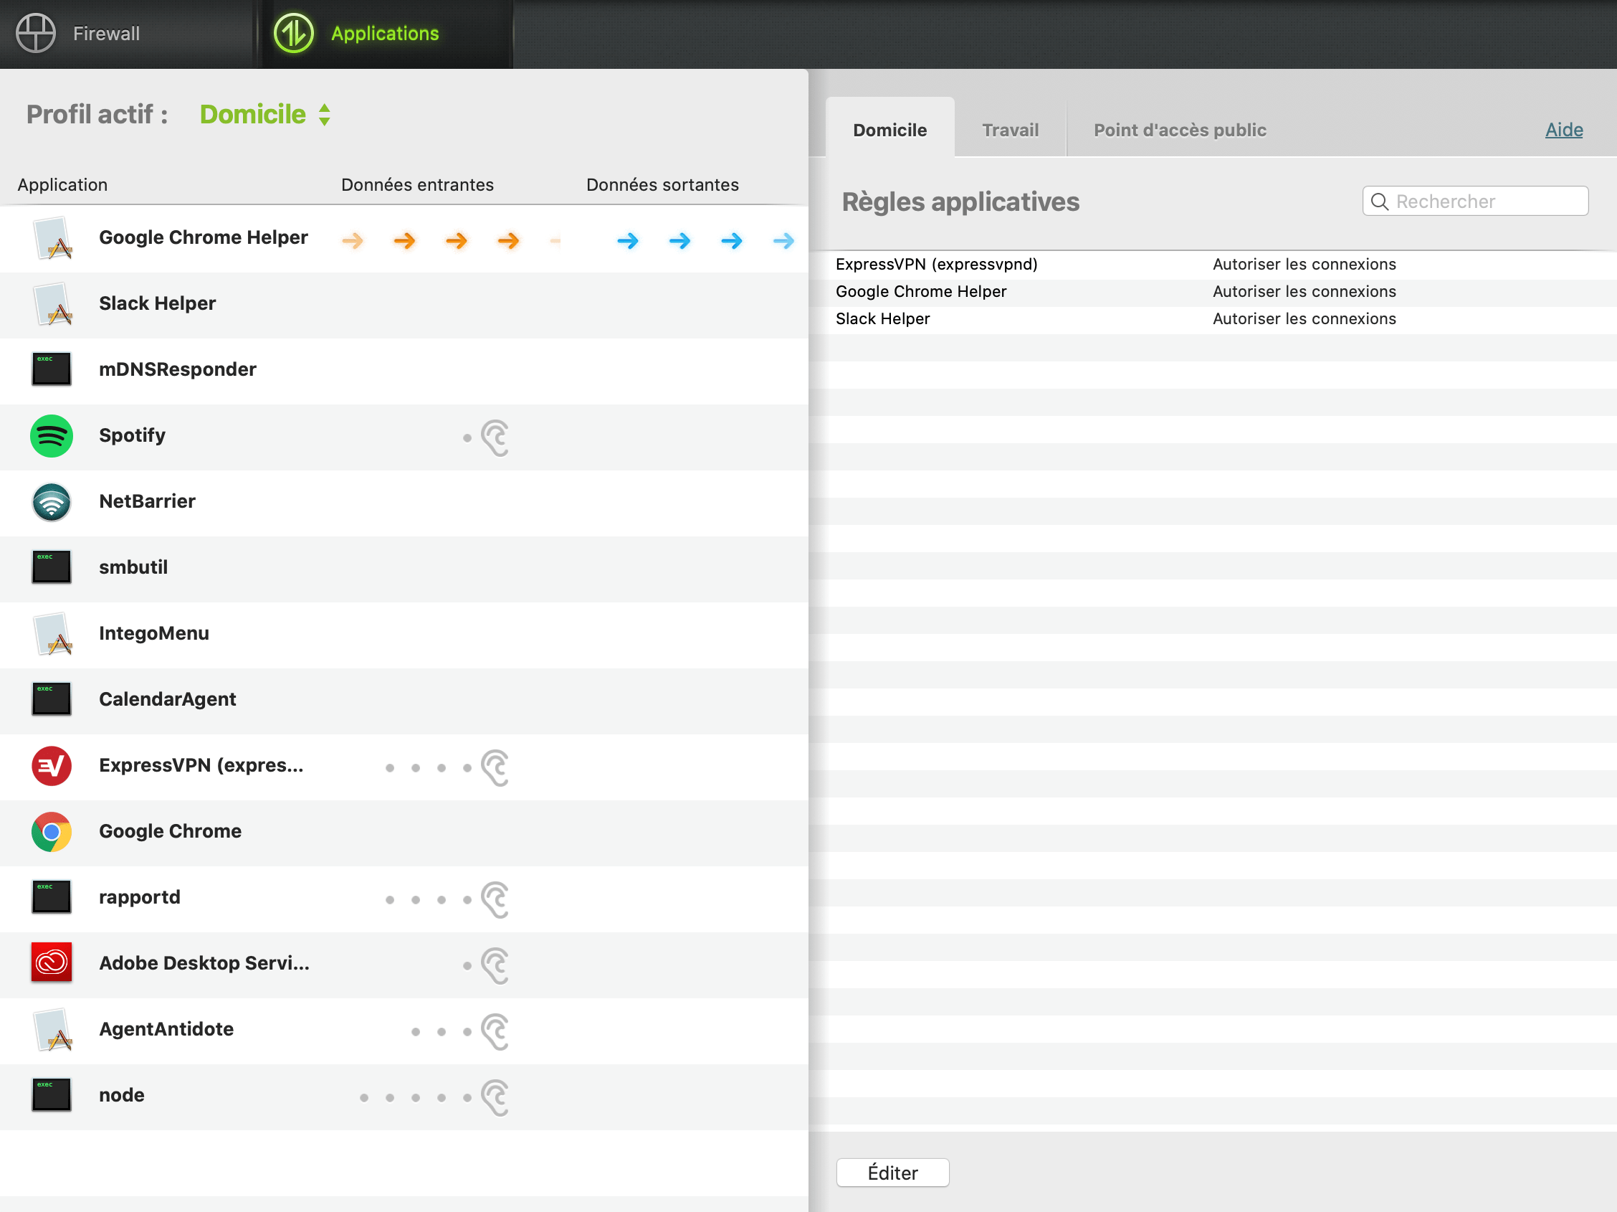Click the rapportd exec icon

[x=51, y=897]
